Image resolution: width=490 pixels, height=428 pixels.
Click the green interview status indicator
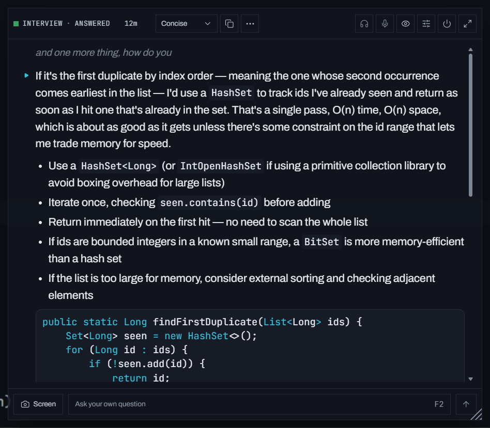(x=16, y=24)
